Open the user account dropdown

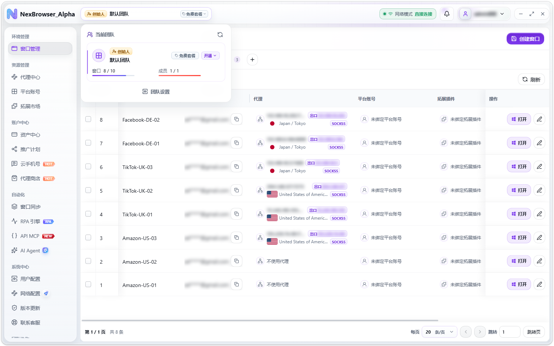(484, 14)
